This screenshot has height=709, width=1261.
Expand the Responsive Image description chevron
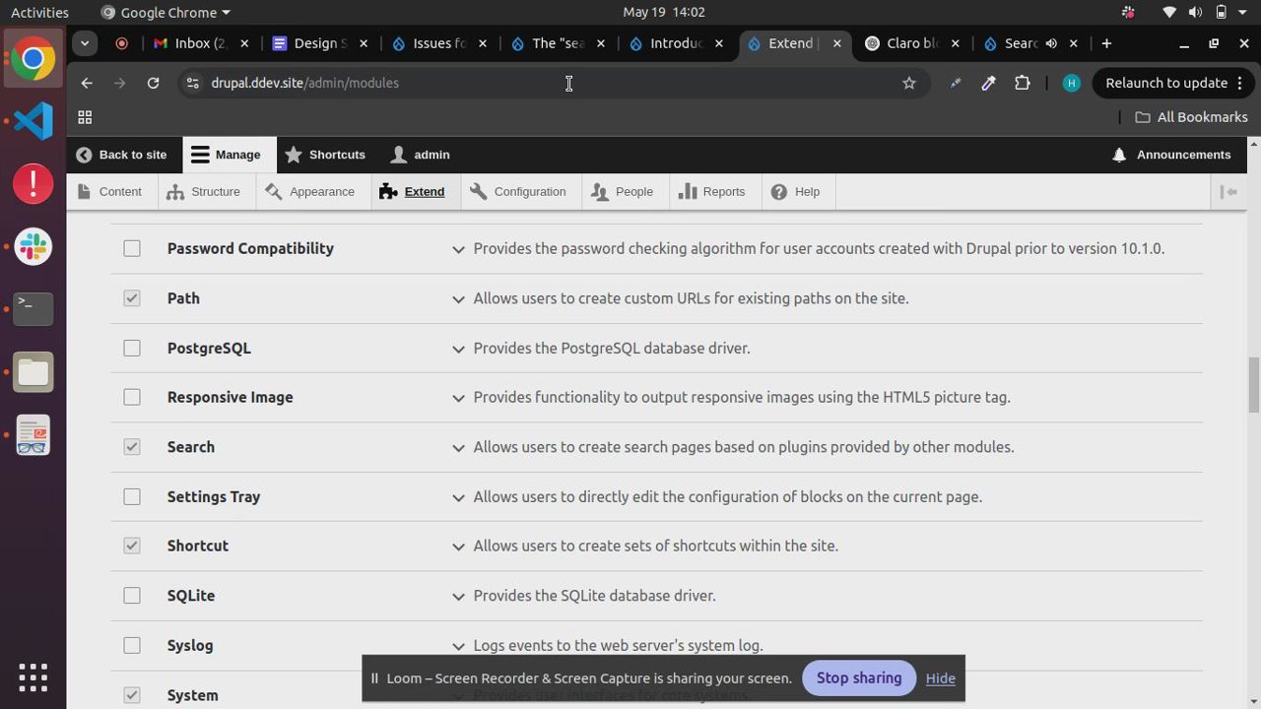click(458, 398)
